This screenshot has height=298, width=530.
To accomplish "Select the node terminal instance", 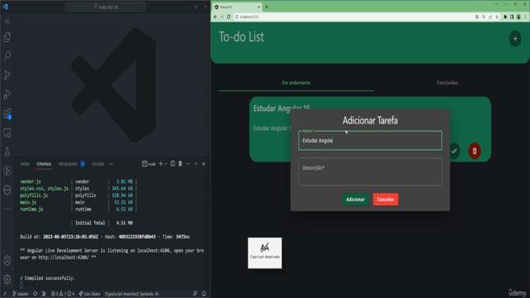I will click(x=149, y=164).
